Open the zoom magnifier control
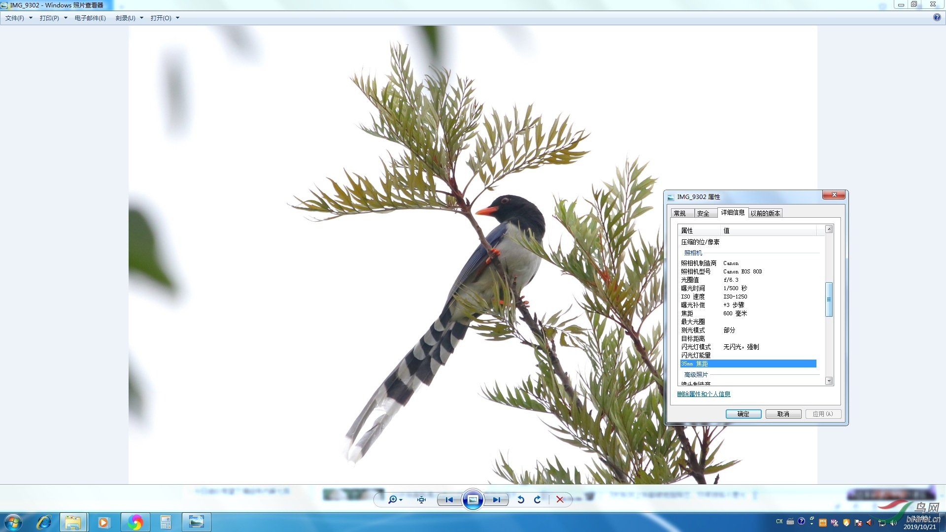946x532 pixels. (x=393, y=499)
